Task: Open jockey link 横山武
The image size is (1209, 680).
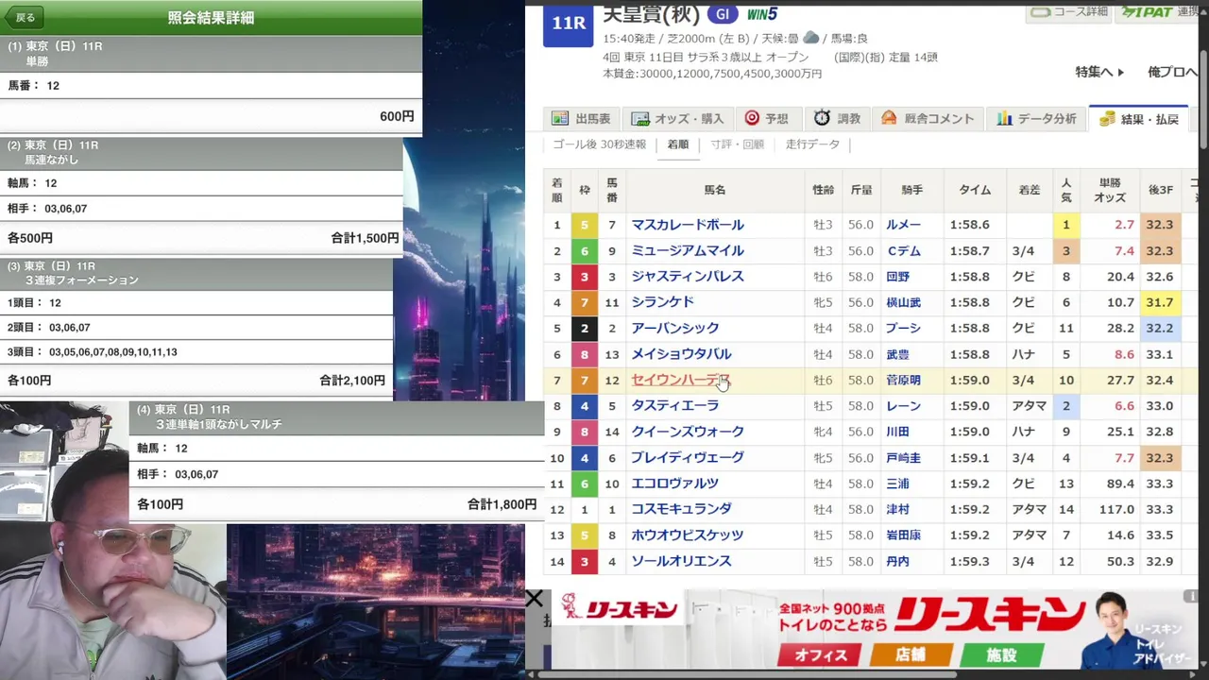Action: [903, 302]
